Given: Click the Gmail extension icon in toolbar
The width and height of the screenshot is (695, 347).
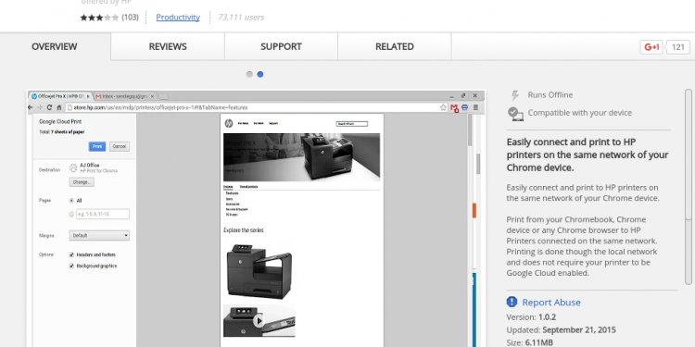Looking at the screenshot, I should click(x=454, y=107).
